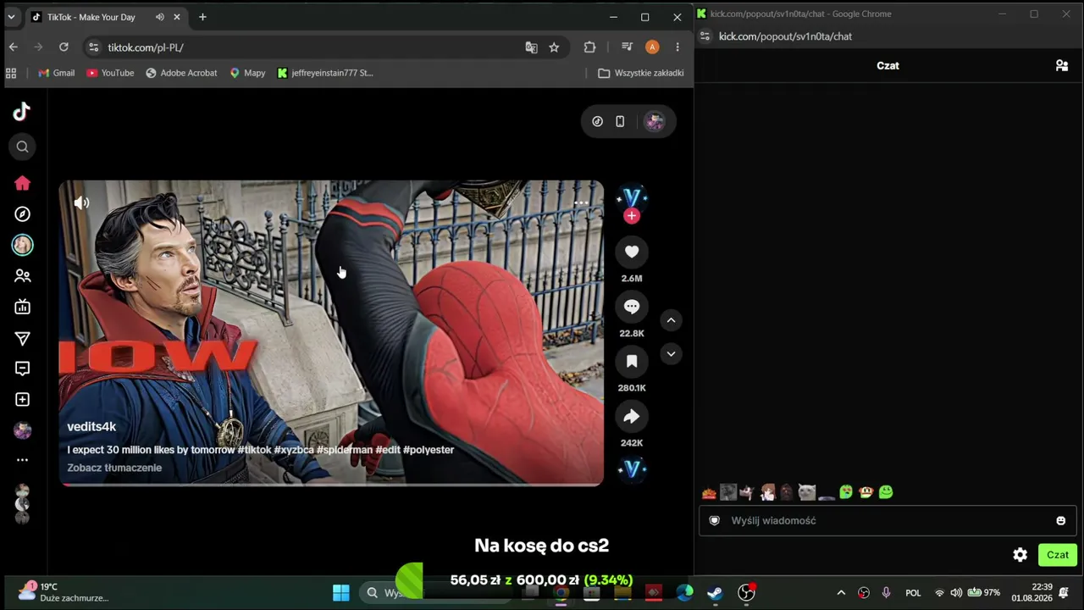Open the #polyester hashtag
1084x610 pixels.
429,450
